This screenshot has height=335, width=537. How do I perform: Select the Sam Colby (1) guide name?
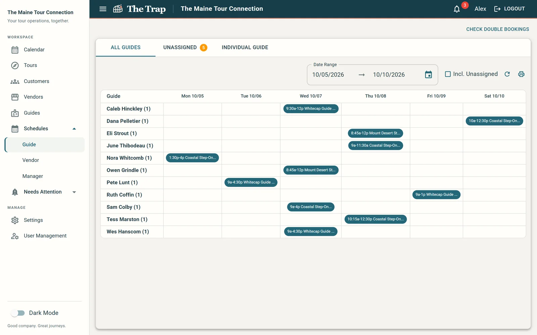(x=124, y=207)
